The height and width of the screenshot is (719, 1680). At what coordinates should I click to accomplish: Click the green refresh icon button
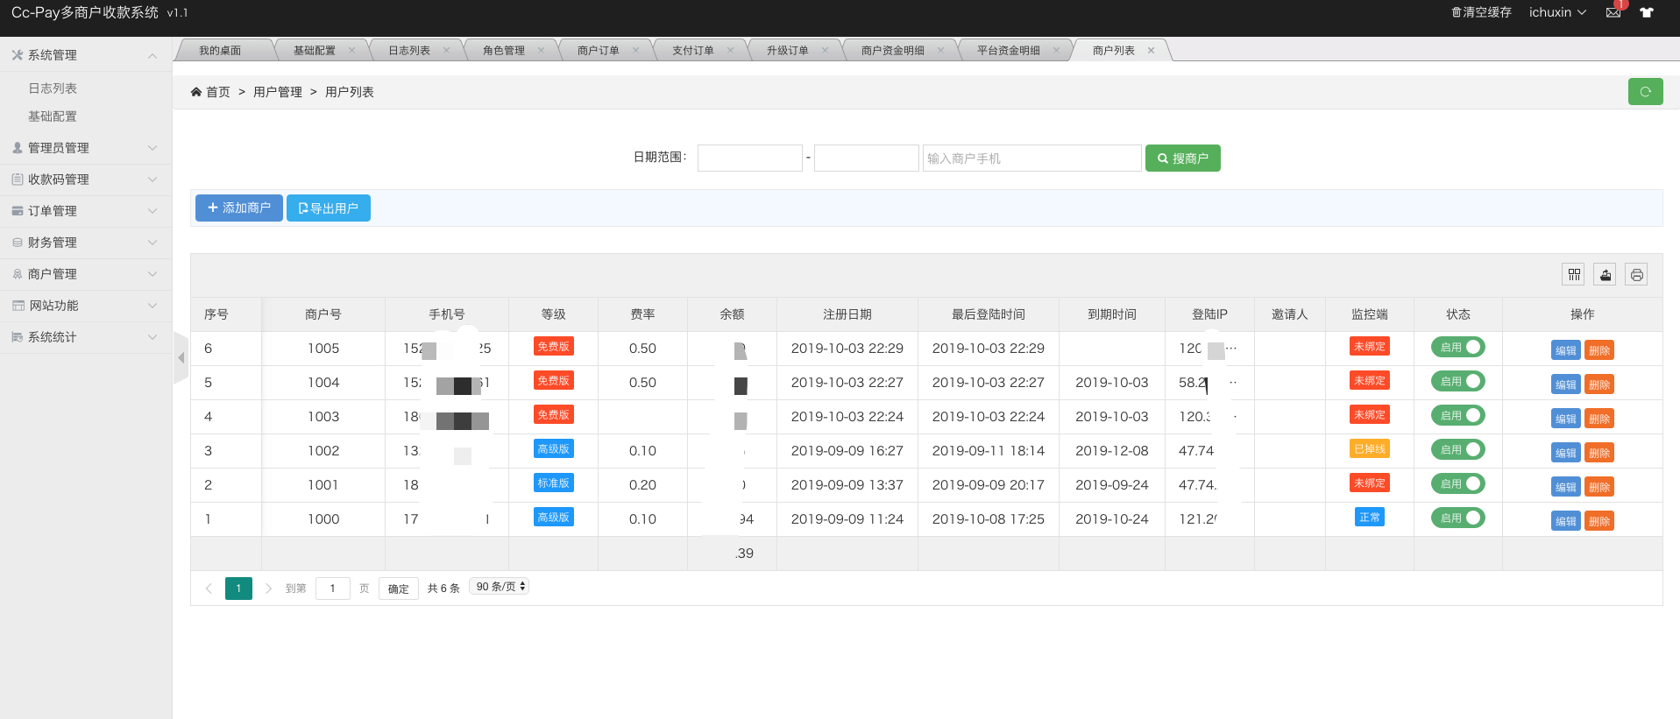(1645, 92)
